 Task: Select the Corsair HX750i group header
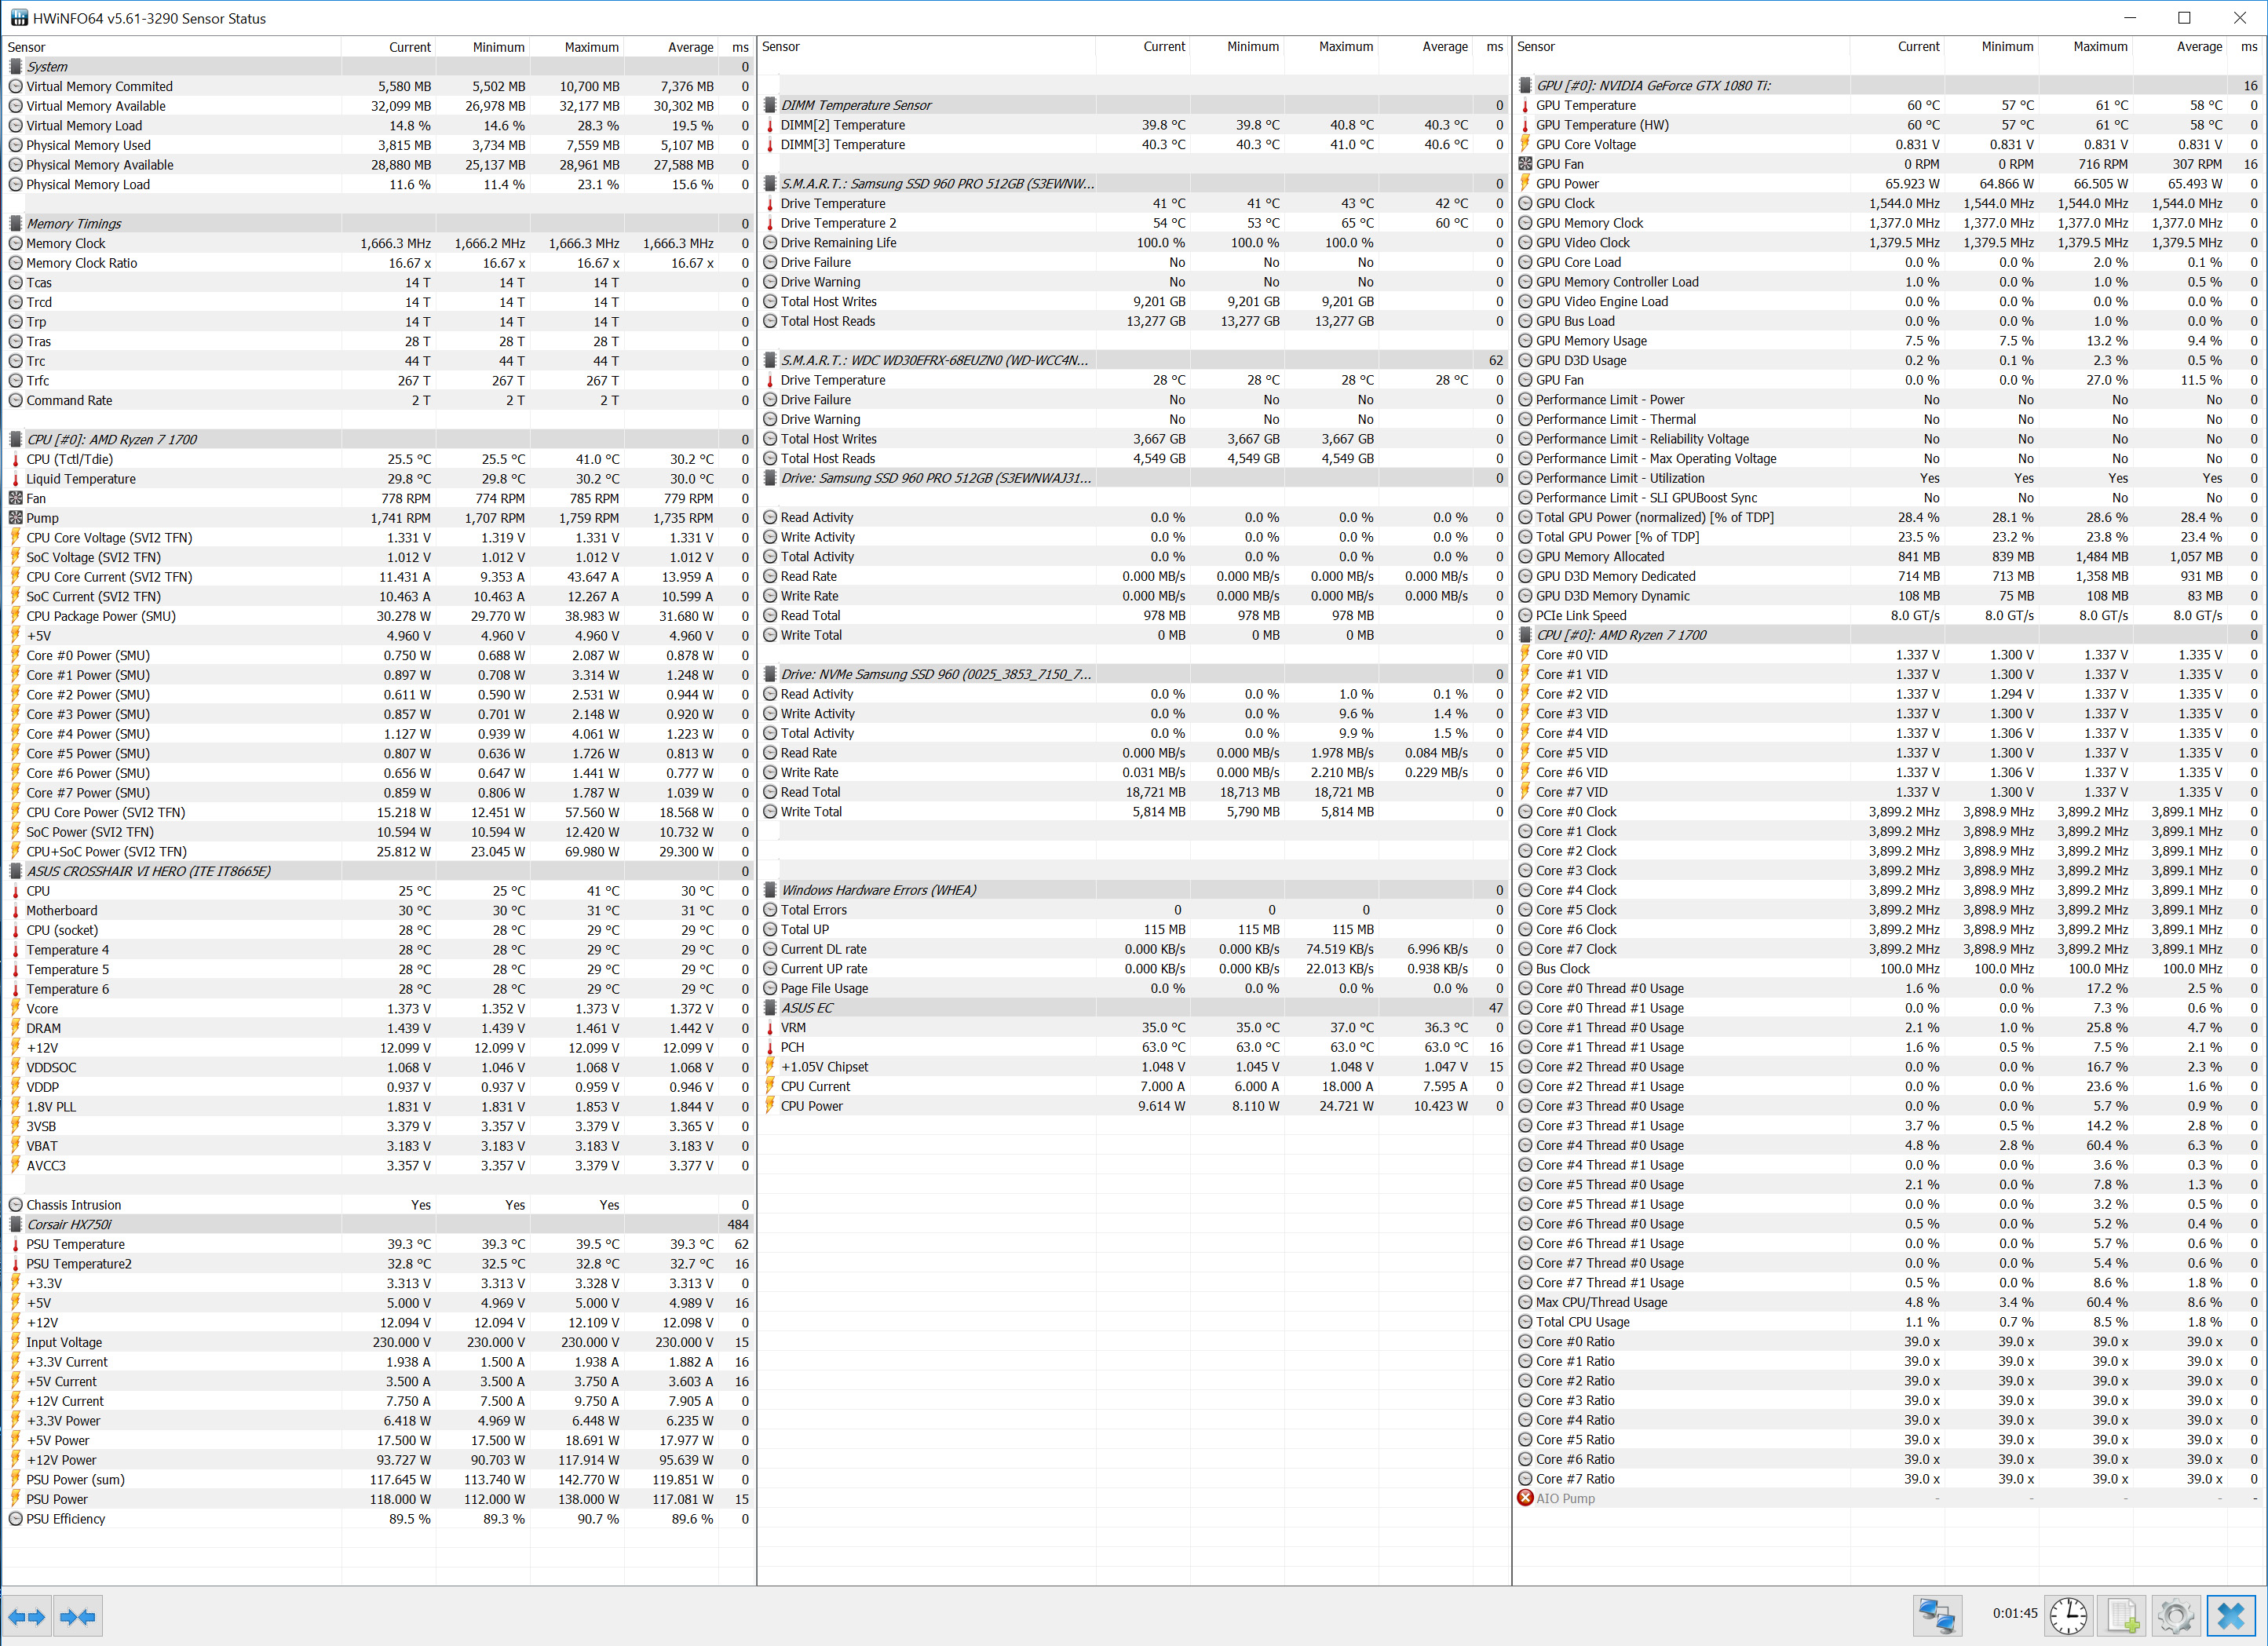(x=70, y=1224)
